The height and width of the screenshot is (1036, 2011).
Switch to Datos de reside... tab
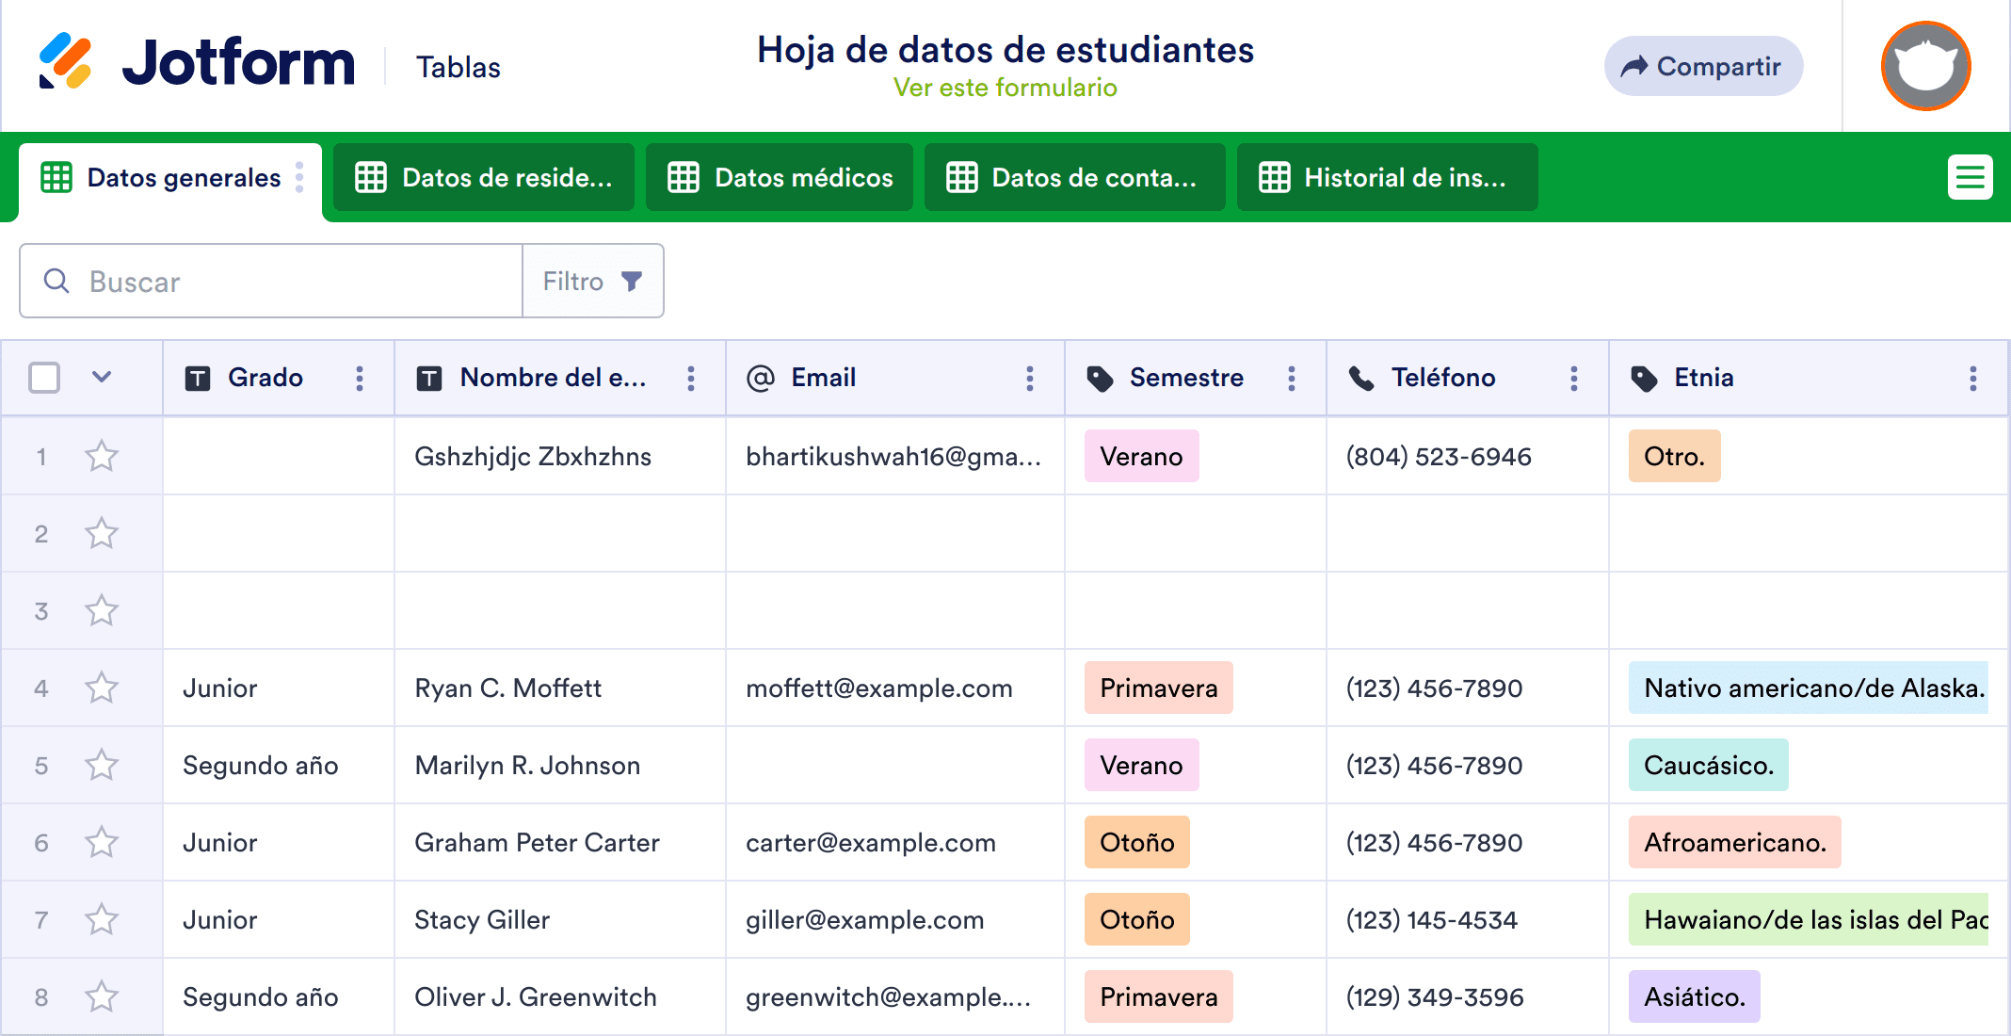click(x=484, y=177)
